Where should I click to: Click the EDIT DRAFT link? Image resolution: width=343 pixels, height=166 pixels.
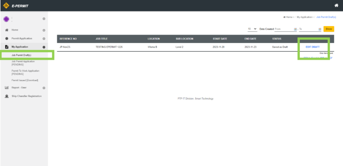click(313, 47)
